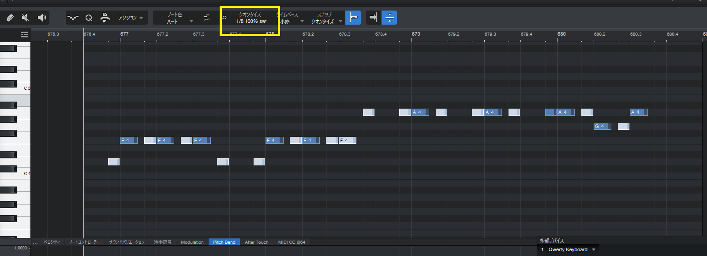
Task: Select the Mute tool
Action: tap(26, 18)
